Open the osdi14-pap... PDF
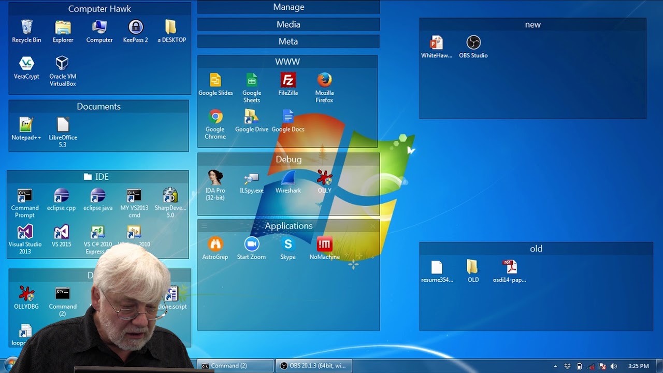 [510, 271]
